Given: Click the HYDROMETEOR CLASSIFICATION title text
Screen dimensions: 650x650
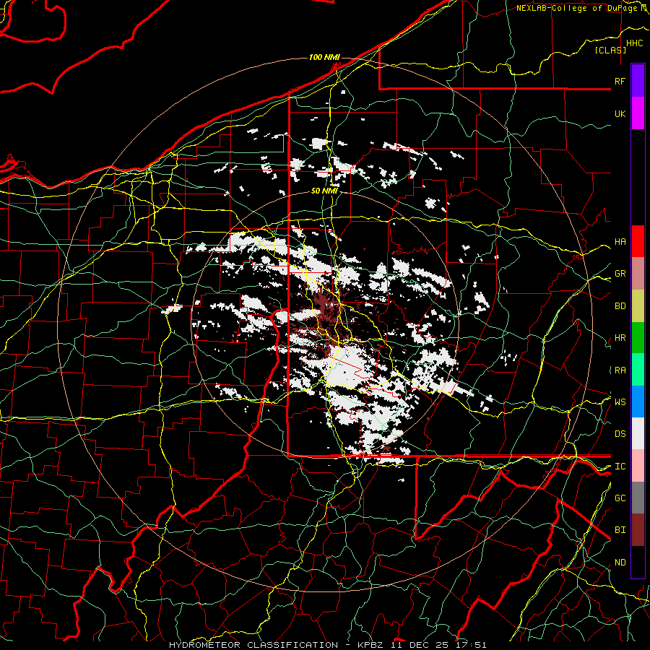Looking at the screenshot, I should 253,645.
